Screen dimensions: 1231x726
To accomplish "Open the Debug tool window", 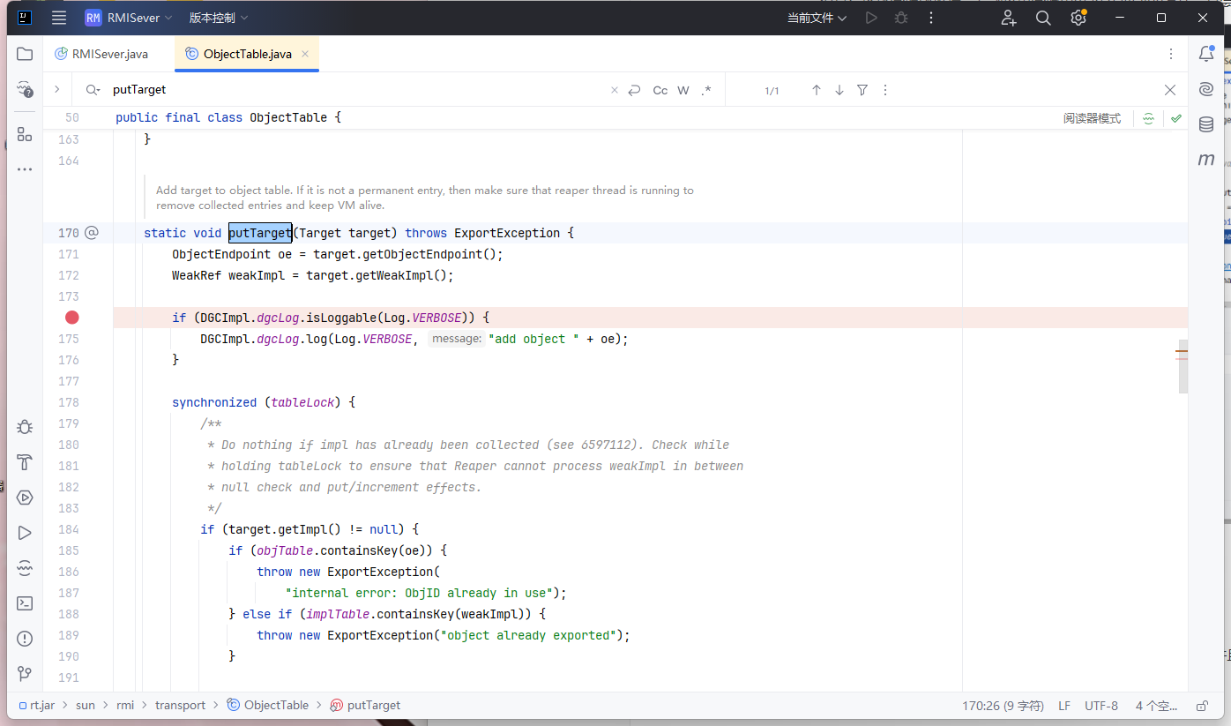I will 25,427.
